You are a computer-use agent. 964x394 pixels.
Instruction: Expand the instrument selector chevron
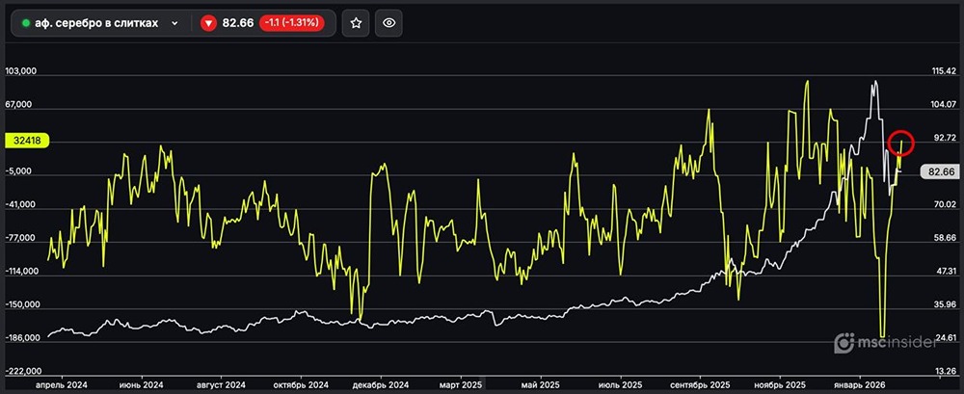pos(174,23)
